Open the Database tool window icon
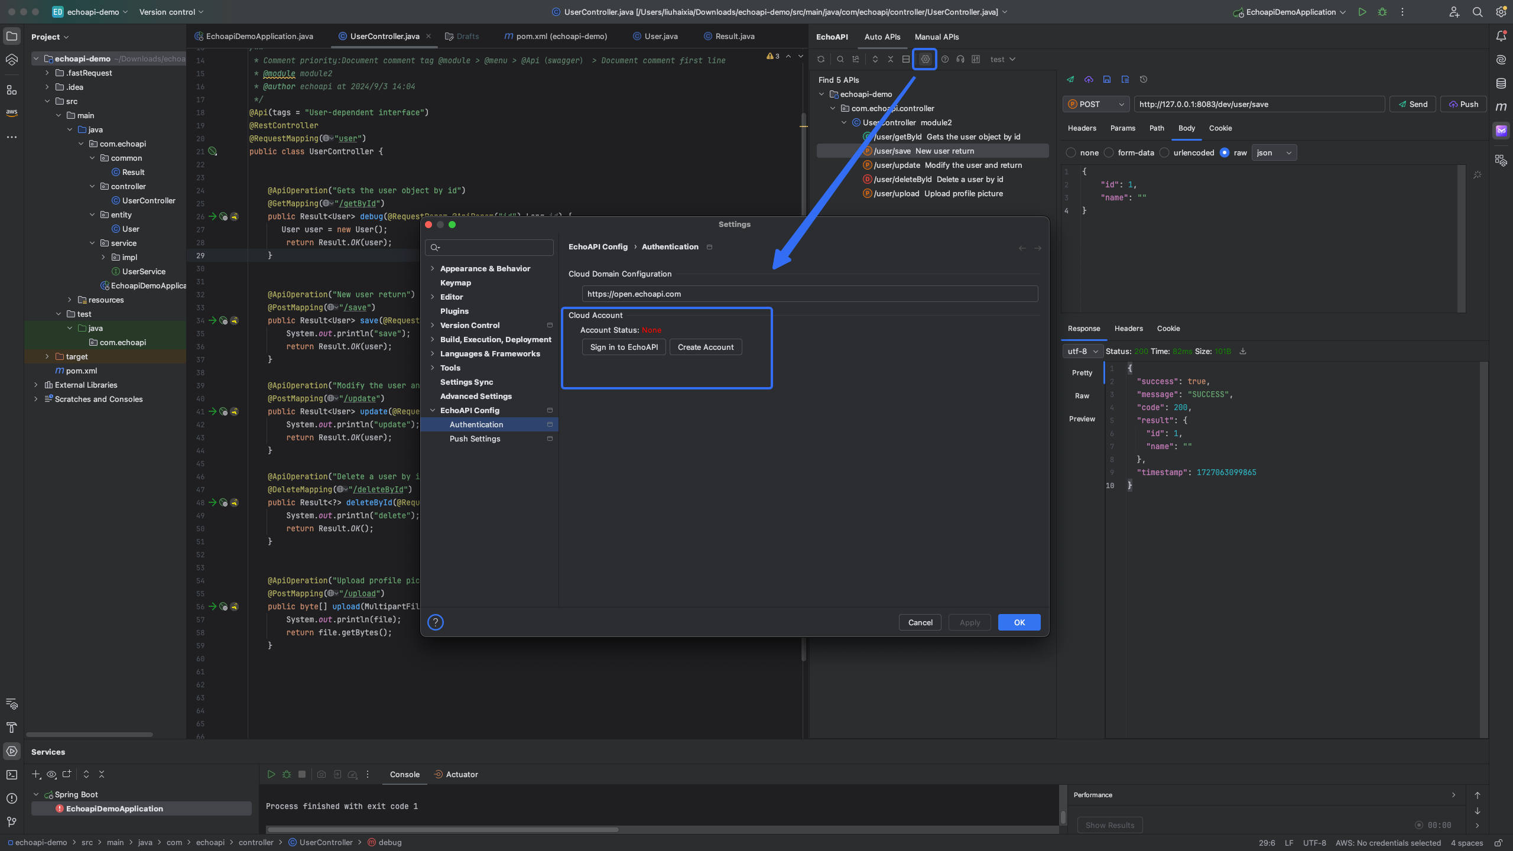Screen dimensions: 1513x851 click(x=1501, y=83)
